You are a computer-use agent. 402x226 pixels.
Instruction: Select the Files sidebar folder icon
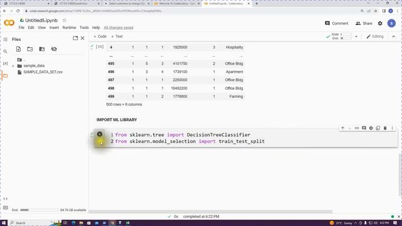pos(6,76)
